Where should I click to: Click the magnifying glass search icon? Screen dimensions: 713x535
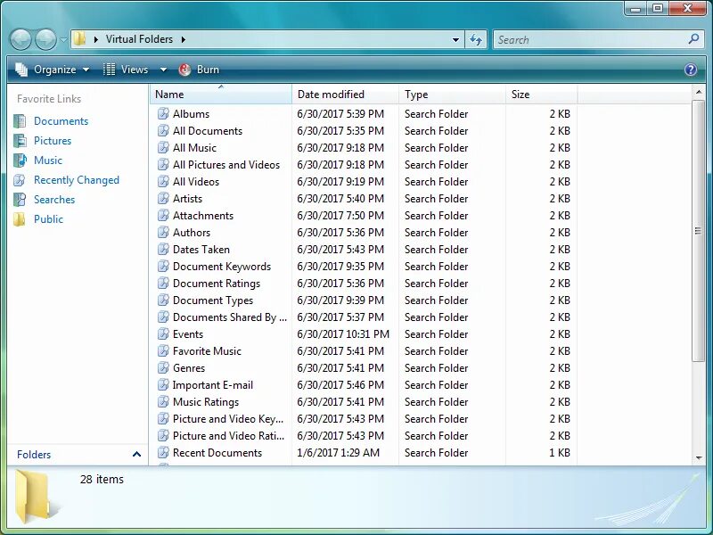[693, 39]
